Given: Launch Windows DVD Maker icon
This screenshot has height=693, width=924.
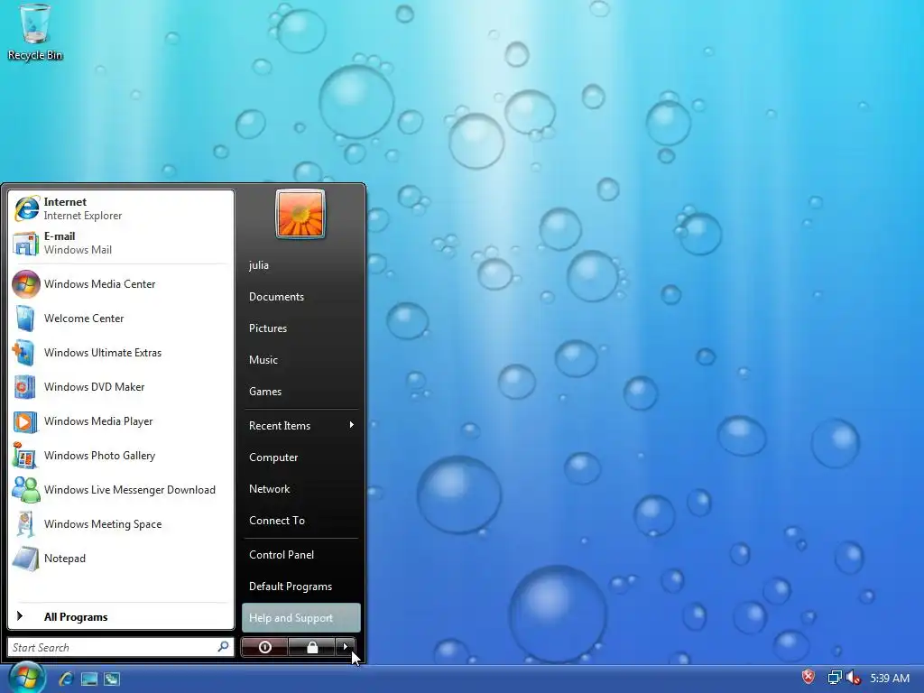Looking at the screenshot, I should click(x=24, y=387).
